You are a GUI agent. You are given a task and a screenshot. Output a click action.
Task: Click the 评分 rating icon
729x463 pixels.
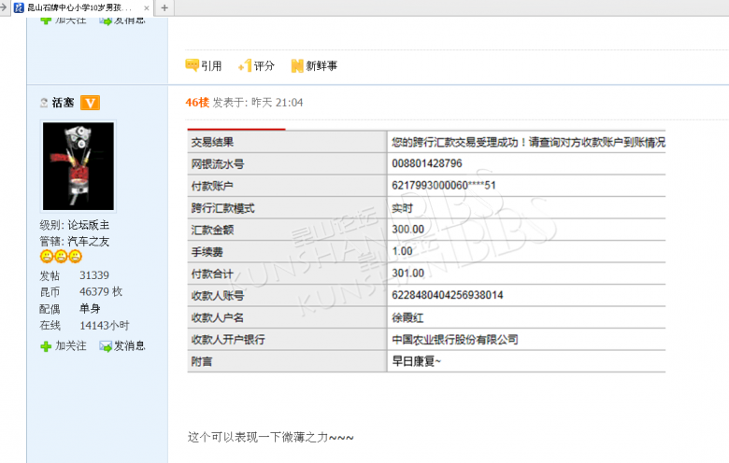tap(245, 65)
